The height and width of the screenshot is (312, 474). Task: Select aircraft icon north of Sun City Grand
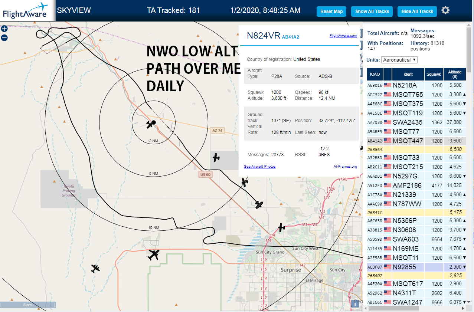pos(282,227)
